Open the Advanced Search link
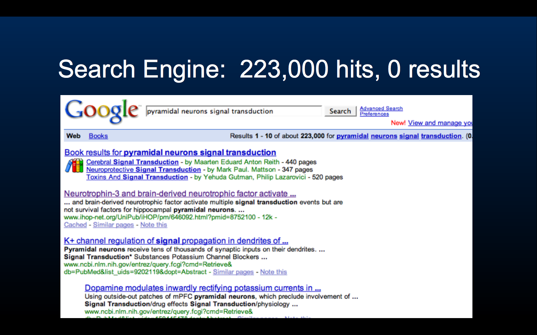The width and height of the screenshot is (537, 335). (381, 108)
